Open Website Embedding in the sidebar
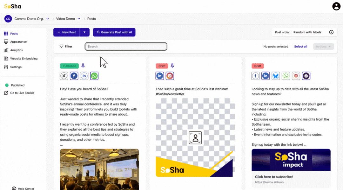 (x=24, y=59)
